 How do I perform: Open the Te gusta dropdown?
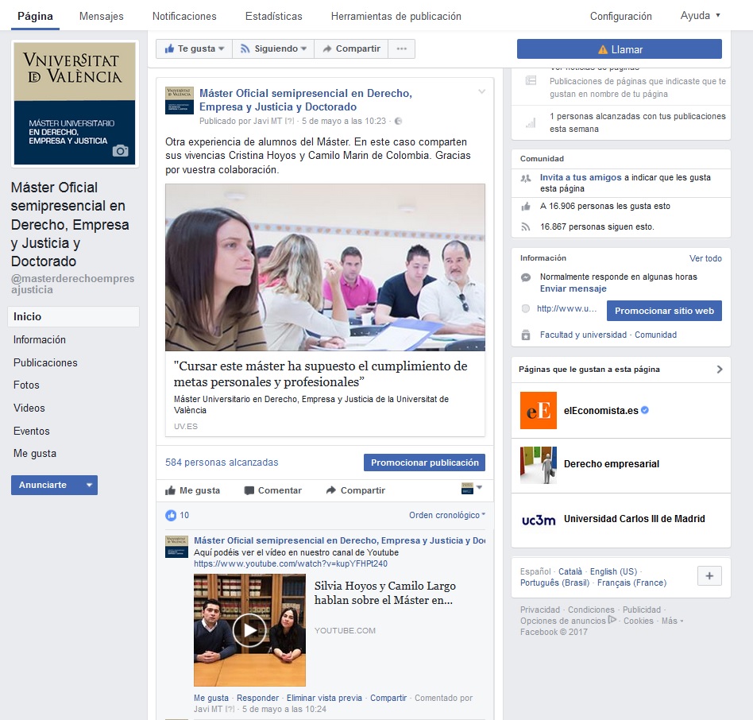click(194, 48)
